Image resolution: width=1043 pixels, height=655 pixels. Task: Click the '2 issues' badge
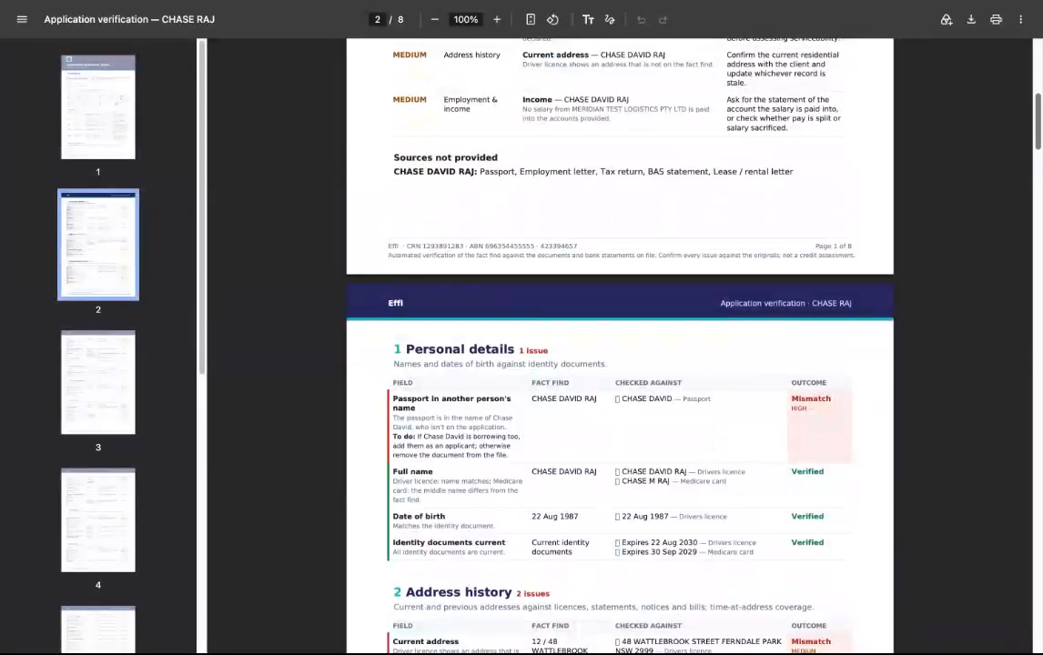(x=532, y=594)
